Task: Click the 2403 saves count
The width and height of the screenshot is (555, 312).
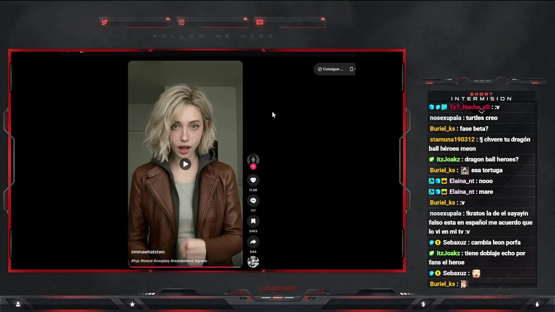Action: [253, 231]
